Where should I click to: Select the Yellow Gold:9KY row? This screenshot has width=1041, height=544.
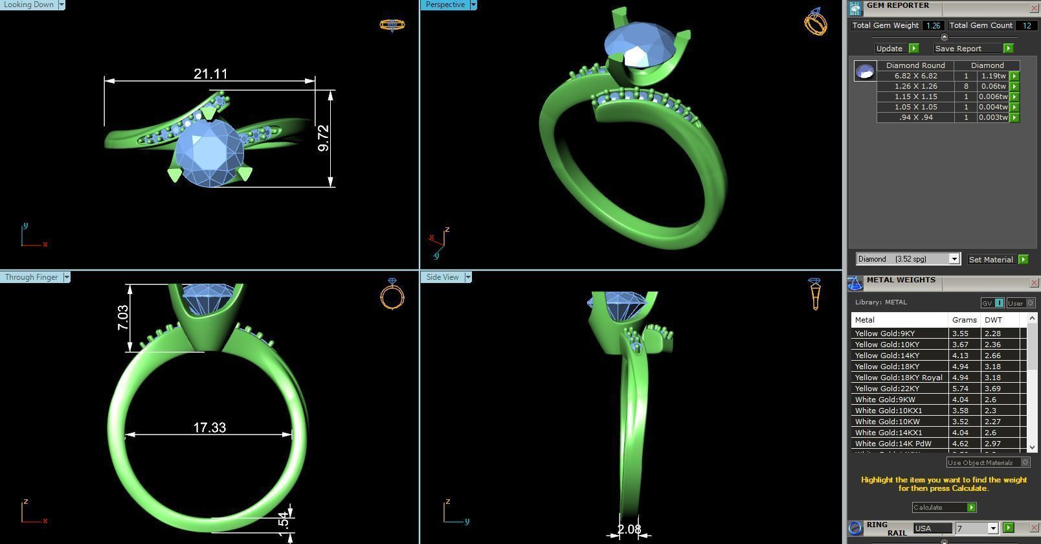click(939, 334)
